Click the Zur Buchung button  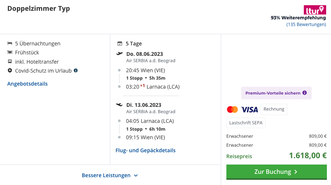tap(277, 172)
